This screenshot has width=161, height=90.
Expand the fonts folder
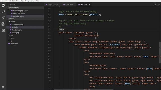coord(12,38)
